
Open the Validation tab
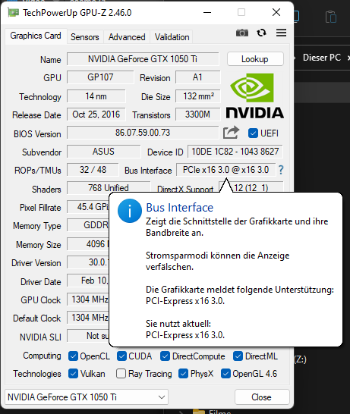pos(172,37)
